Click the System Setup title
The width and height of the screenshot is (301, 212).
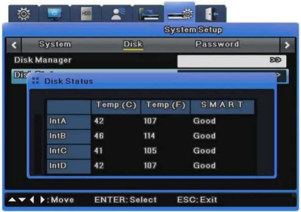(193, 30)
